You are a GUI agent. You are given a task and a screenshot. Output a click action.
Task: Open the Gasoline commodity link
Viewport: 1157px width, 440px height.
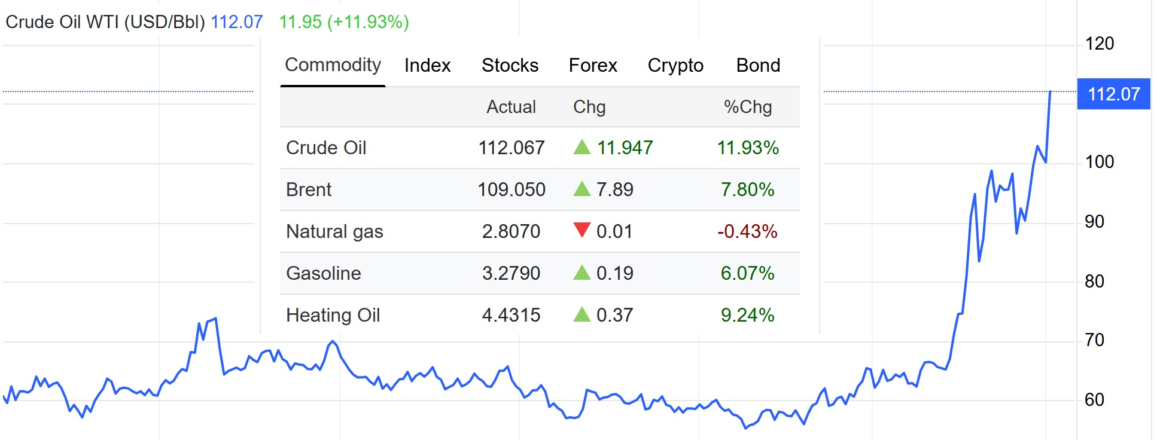[x=324, y=273]
